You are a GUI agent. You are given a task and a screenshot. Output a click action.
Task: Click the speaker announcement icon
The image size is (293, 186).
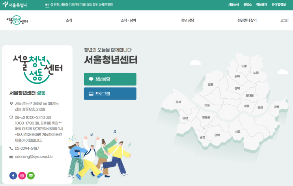(x=47, y=5)
